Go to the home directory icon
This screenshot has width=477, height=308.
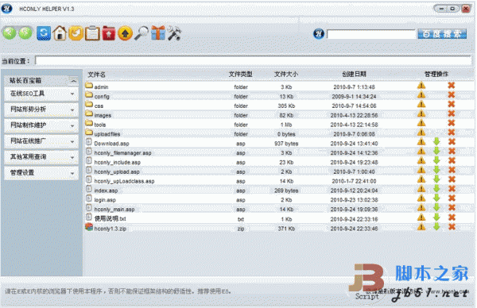[x=60, y=33]
